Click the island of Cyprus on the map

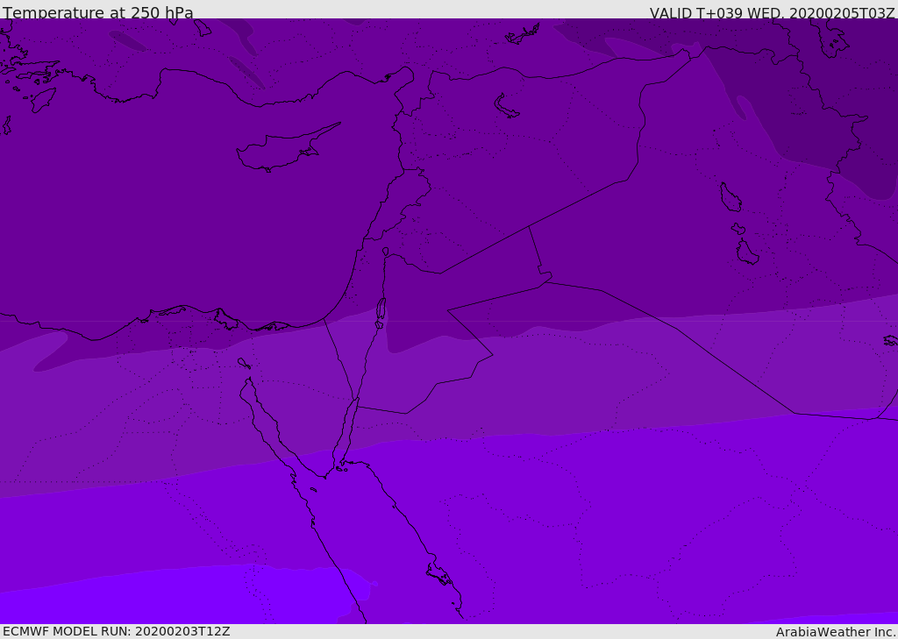[x=287, y=149]
